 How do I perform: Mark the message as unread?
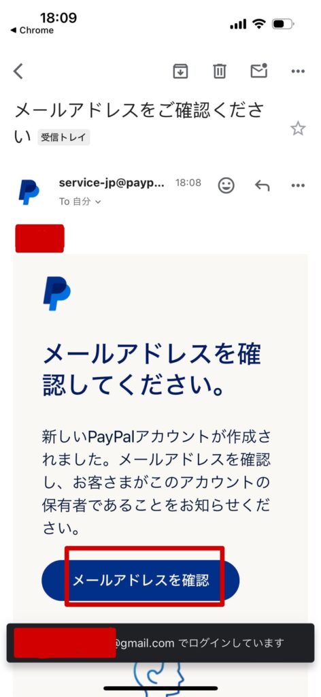(x=259, y=71)
